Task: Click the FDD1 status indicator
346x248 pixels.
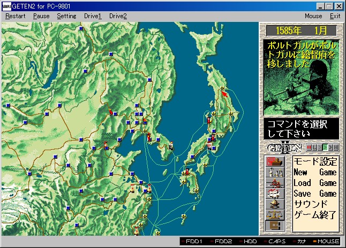Action: [x=192, y=242]
